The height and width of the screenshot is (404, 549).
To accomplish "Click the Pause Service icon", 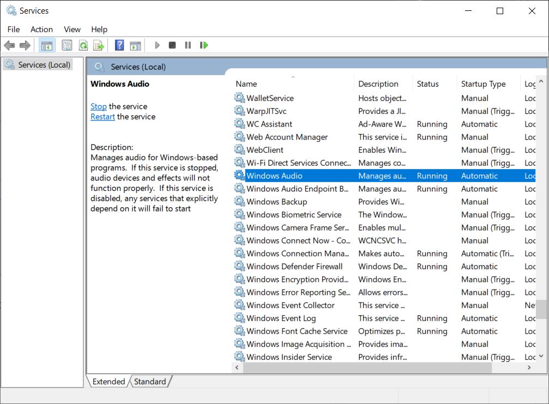I will [188, 45].
